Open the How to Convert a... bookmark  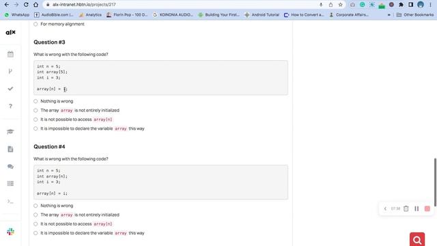[x=304, y=15]
